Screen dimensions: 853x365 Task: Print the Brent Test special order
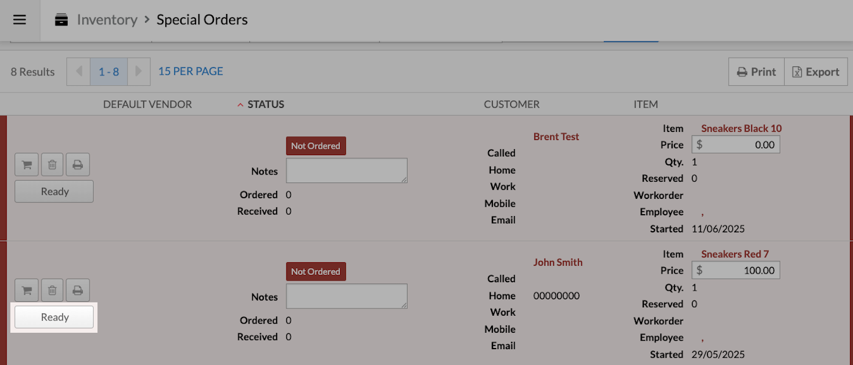tap(78, 164)
